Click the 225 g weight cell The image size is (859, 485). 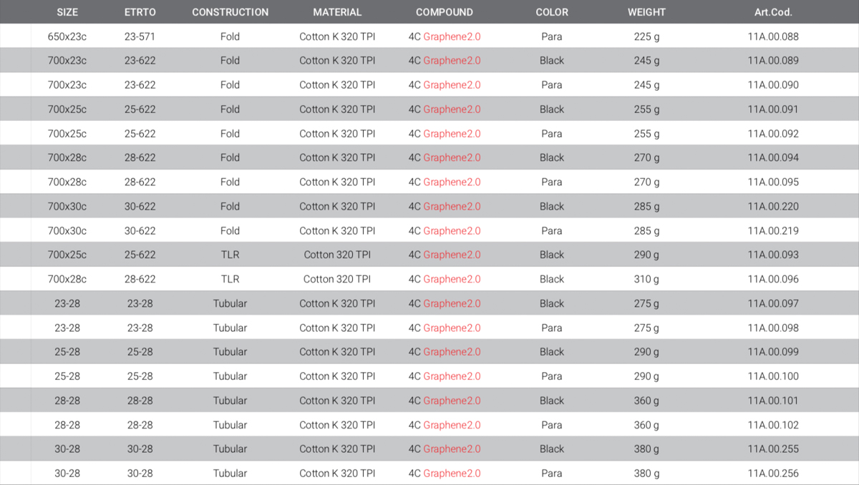tap(646, 36)
